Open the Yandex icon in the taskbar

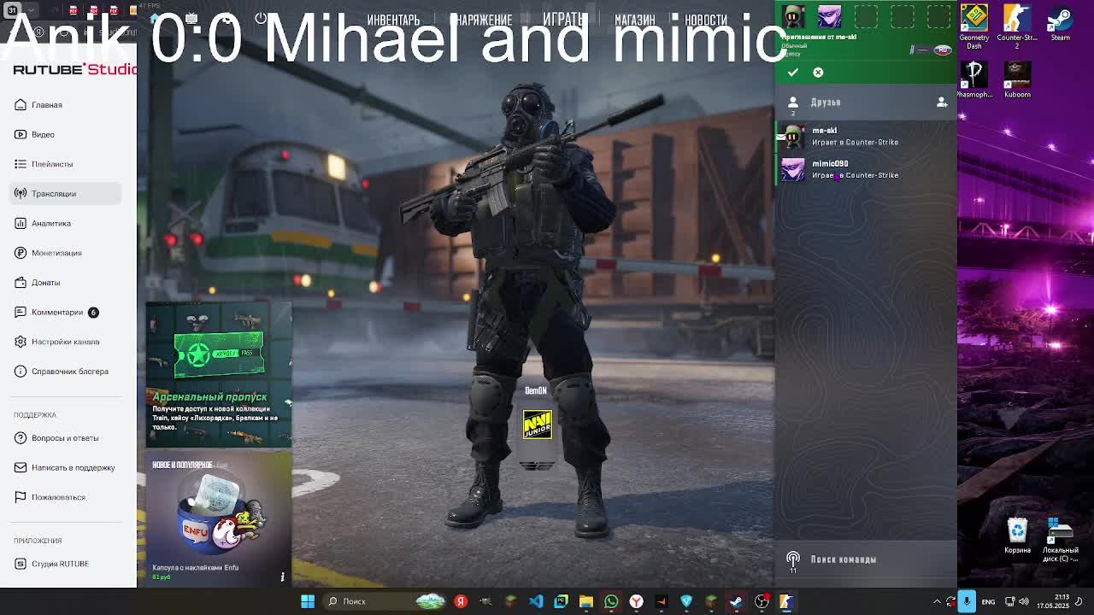461,601
